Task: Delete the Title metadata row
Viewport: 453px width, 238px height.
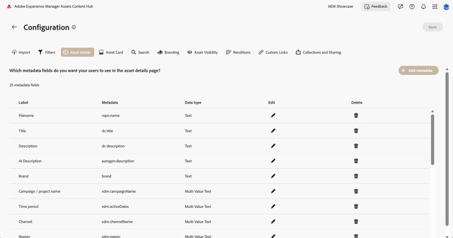Action: coord(356,131)
